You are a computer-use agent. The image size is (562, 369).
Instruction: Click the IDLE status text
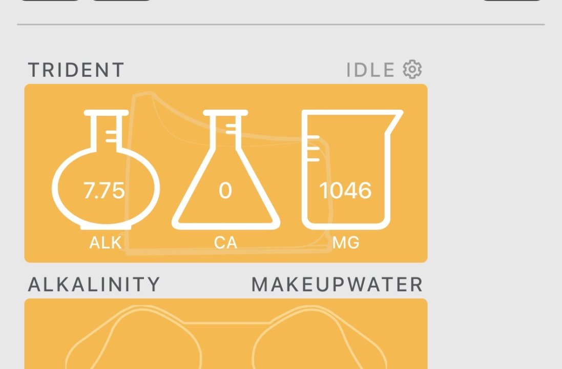click(x=370, y=70)
